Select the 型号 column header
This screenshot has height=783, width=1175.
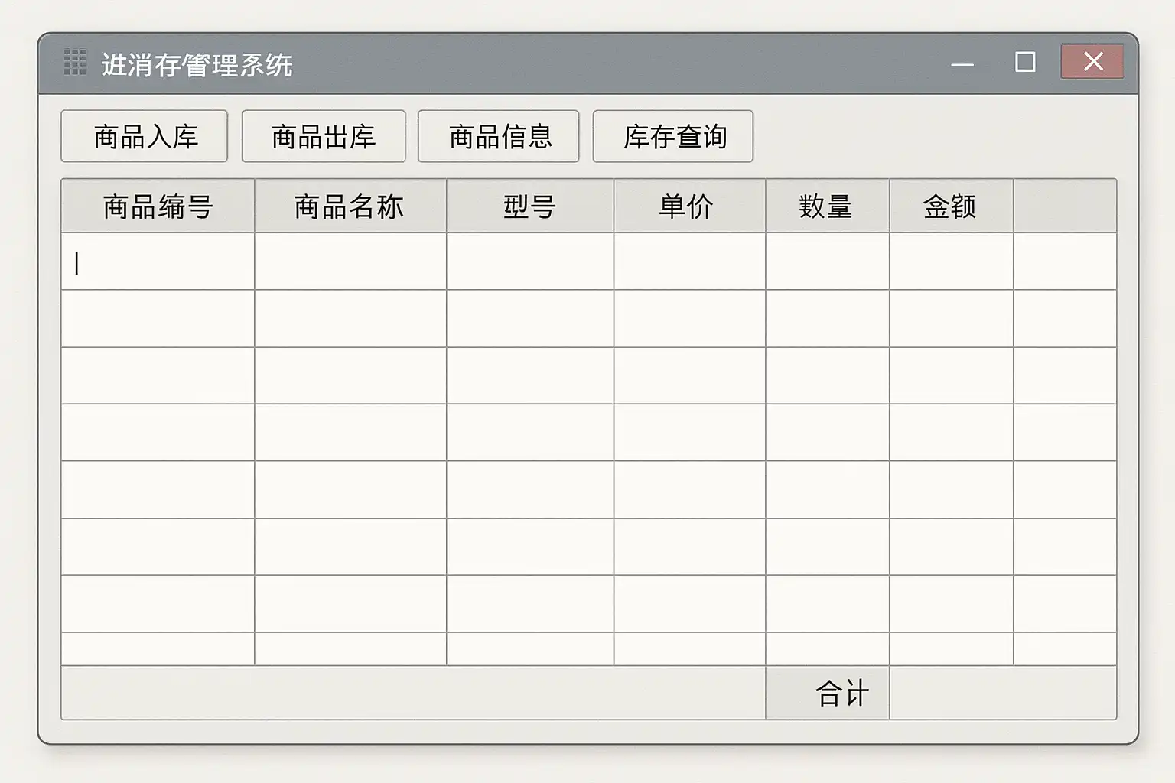pos(529,206)
